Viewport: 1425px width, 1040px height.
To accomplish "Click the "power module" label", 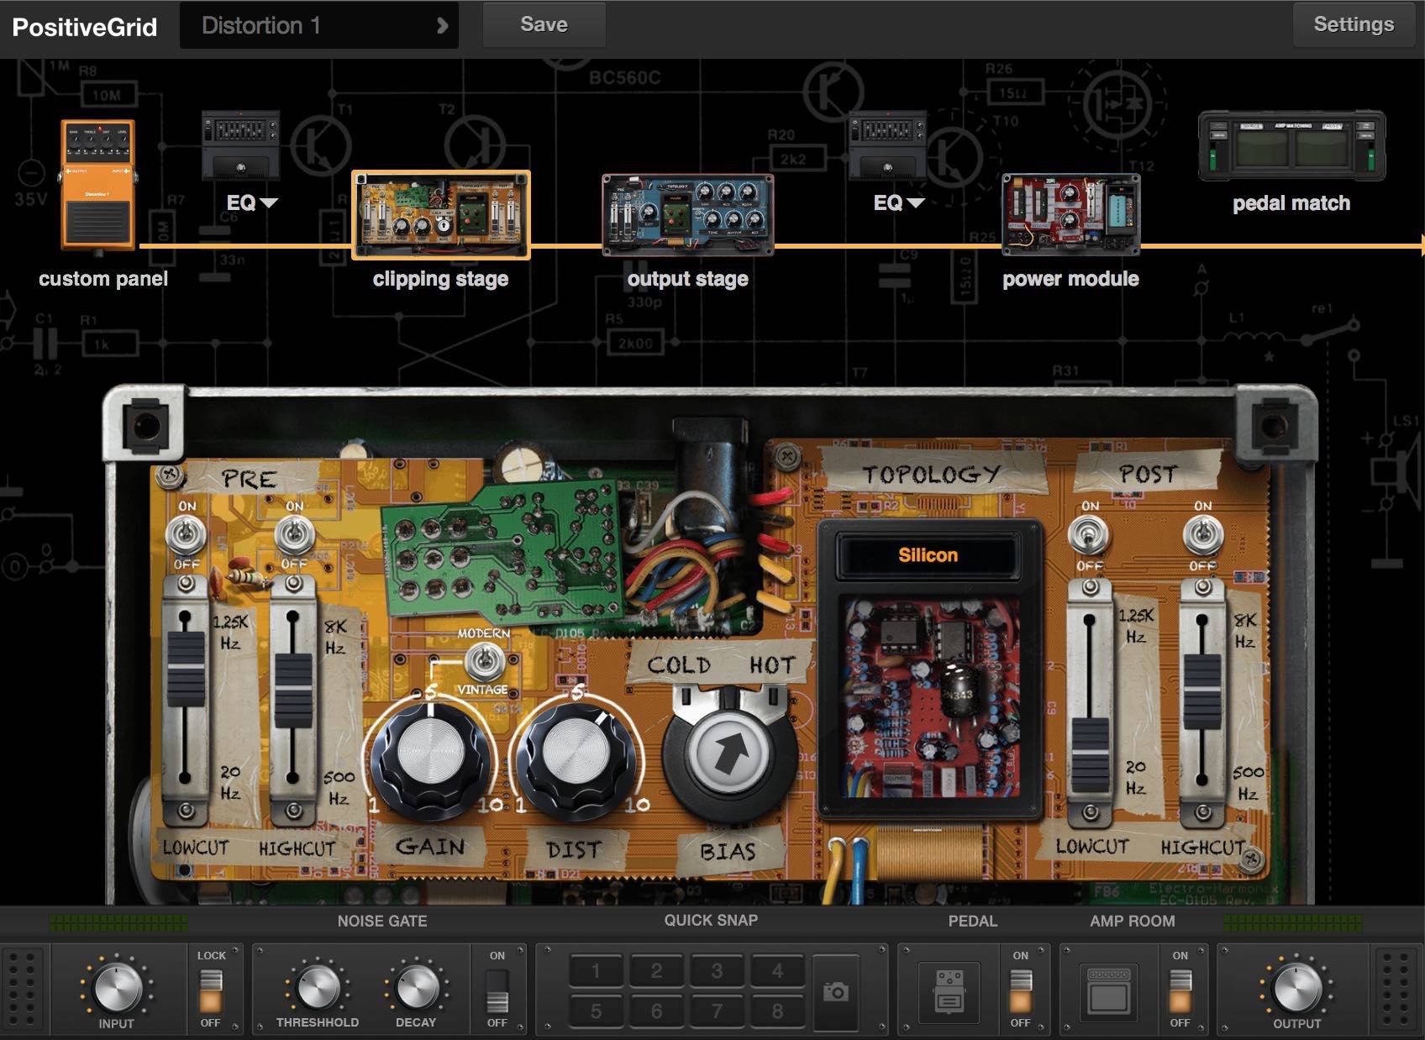I will point(1071,279).
